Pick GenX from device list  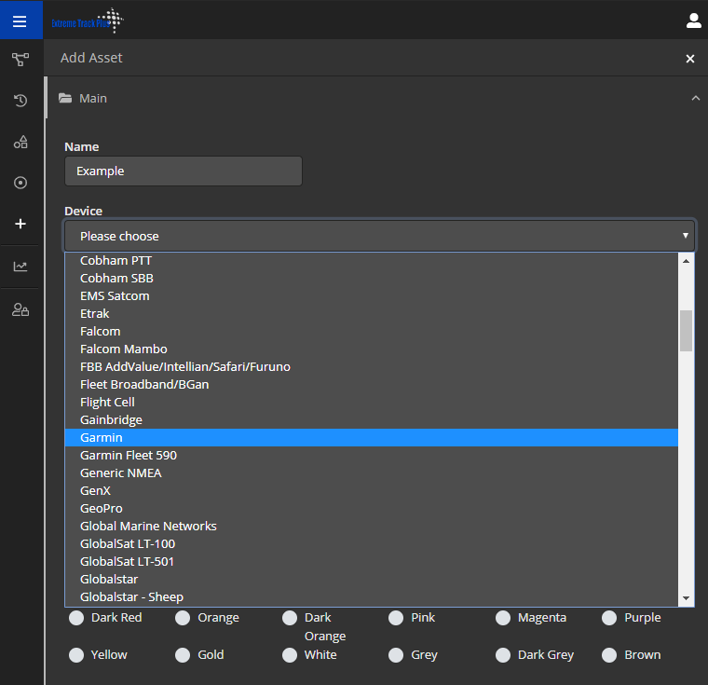point(371,491)
